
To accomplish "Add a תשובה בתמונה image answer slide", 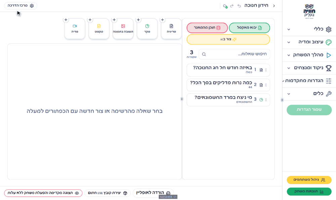I will click(123, 29).
